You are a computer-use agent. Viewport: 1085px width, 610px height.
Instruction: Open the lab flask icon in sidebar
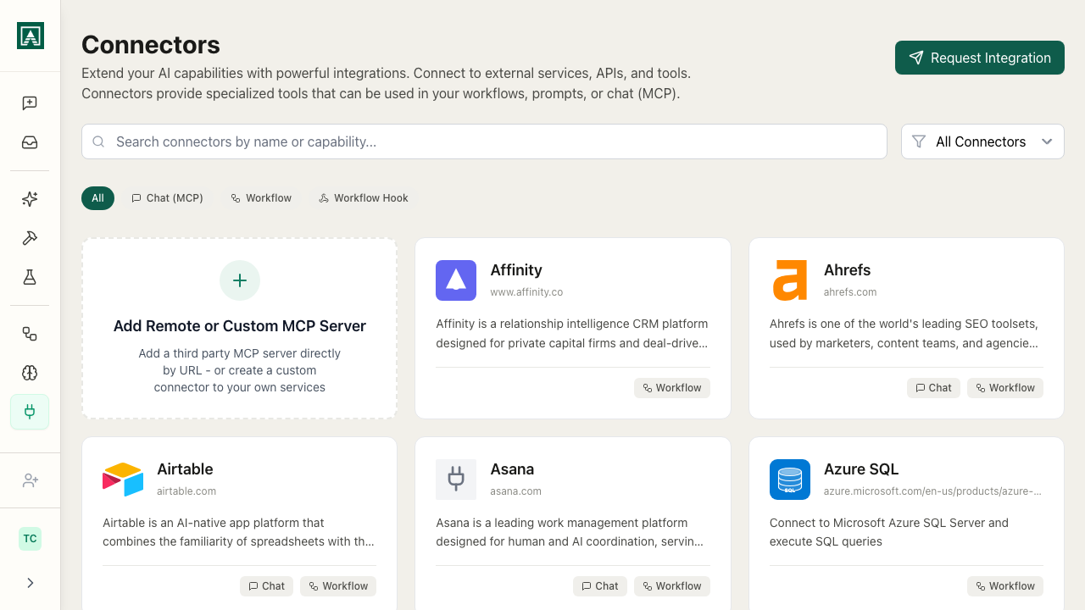[30, 277]
